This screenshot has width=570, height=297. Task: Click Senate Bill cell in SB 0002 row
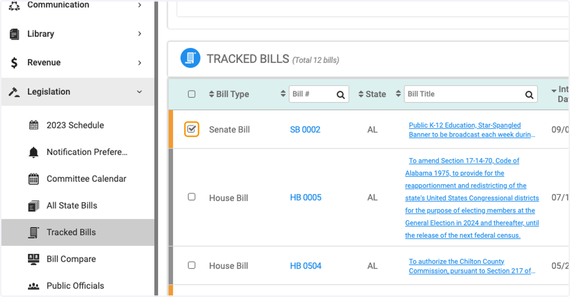click(x=229, y=130)
